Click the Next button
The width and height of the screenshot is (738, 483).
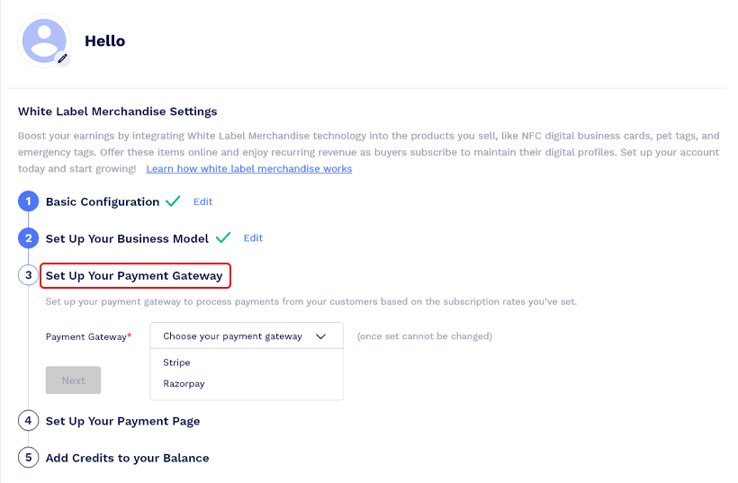coord(73,380)
